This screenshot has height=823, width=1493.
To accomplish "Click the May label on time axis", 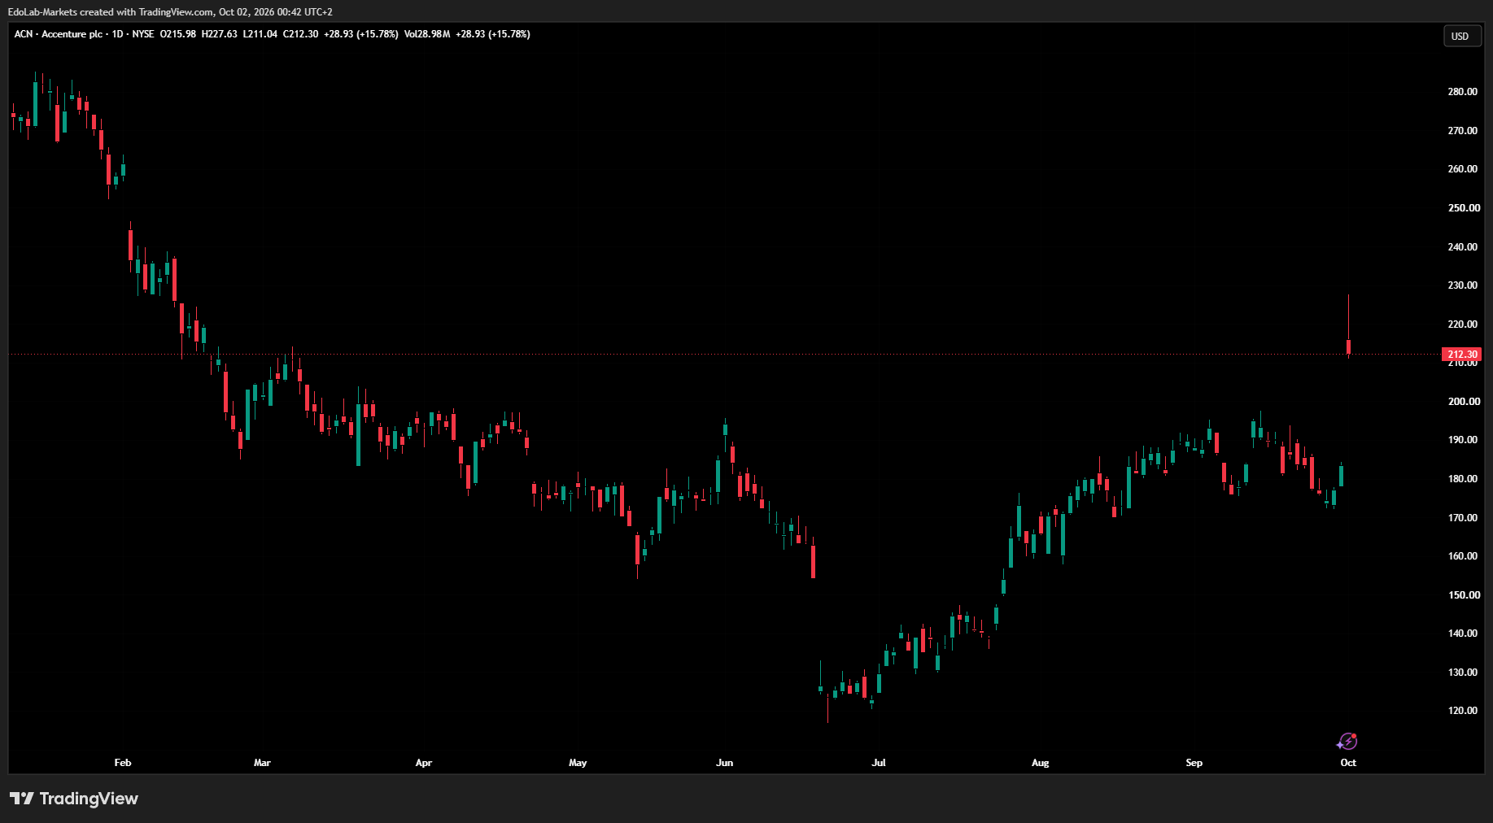I will pos(578,763).
